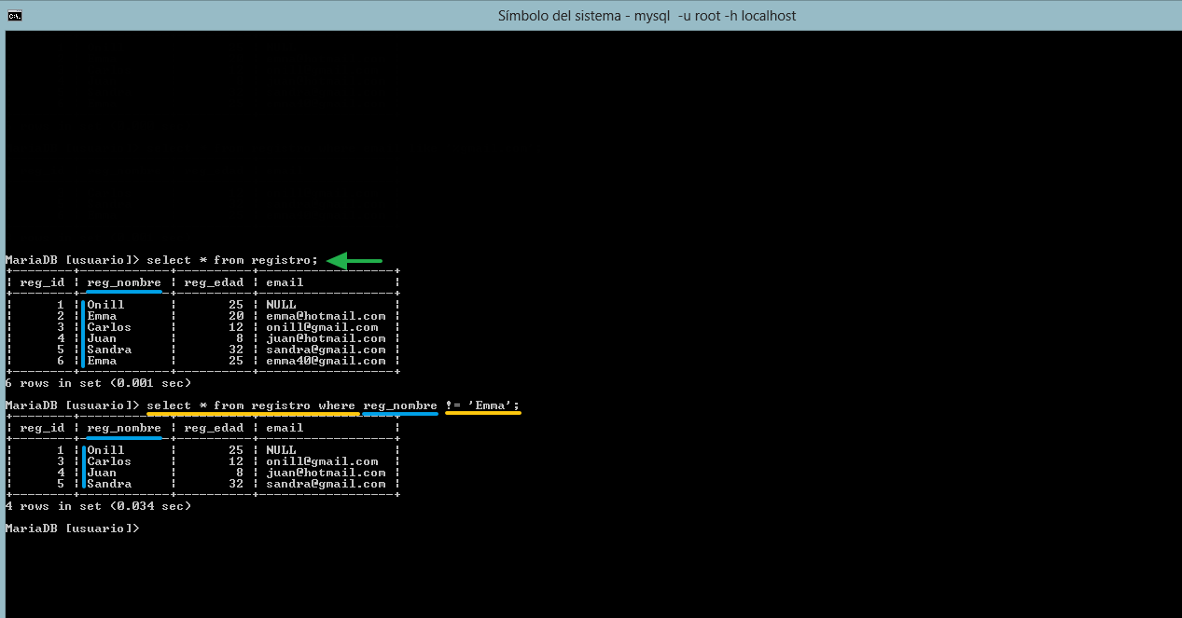1182x618 pixels.
Task: Click the '4 rows in set' result line
Action: 98,506
